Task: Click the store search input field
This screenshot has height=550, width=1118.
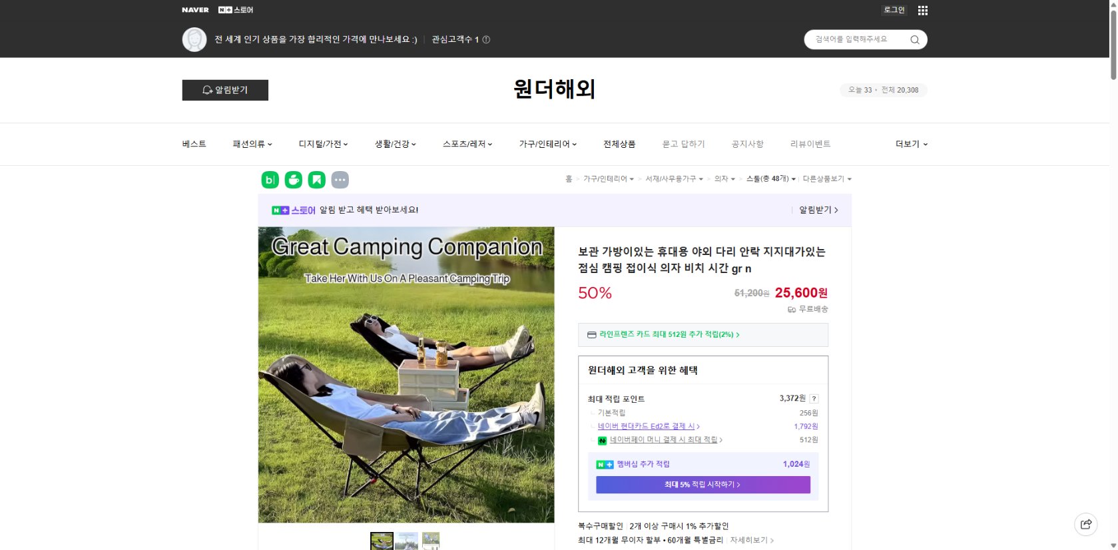Action: pos(858,39)
